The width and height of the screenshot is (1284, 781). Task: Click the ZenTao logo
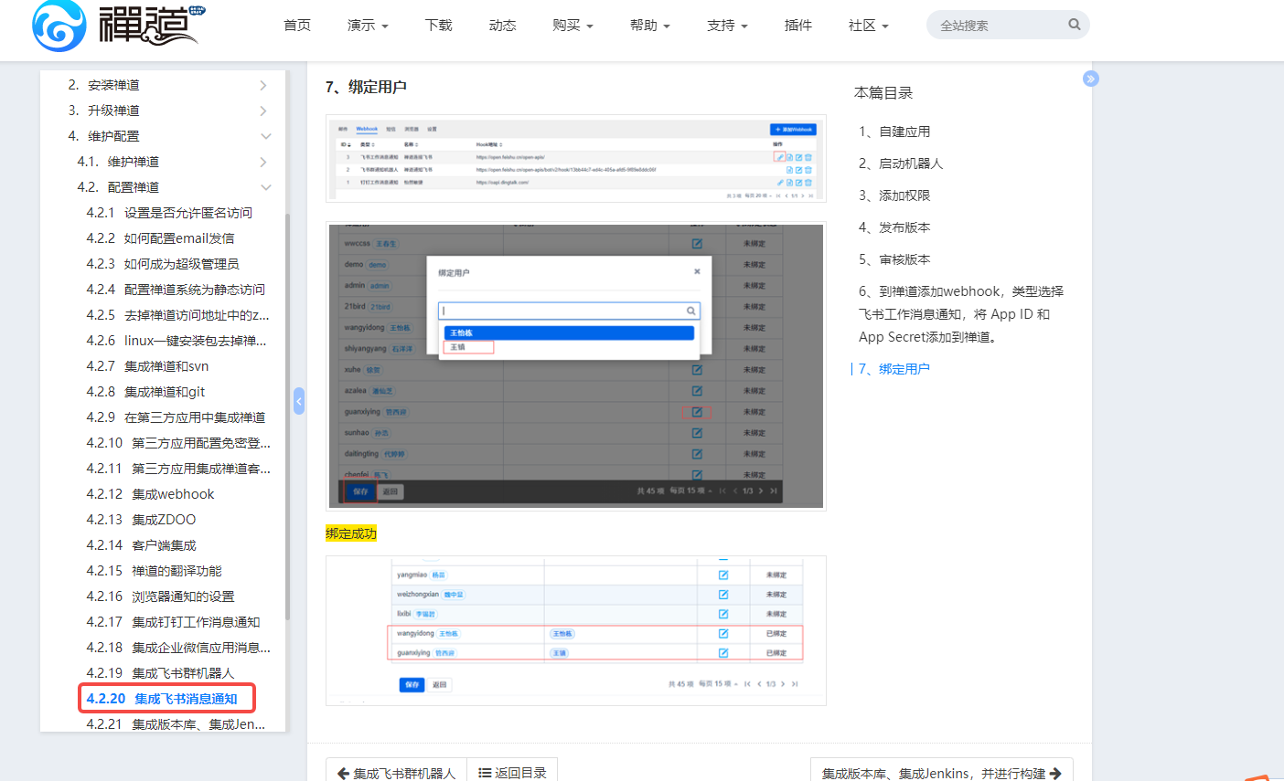(x=117, y=26)
